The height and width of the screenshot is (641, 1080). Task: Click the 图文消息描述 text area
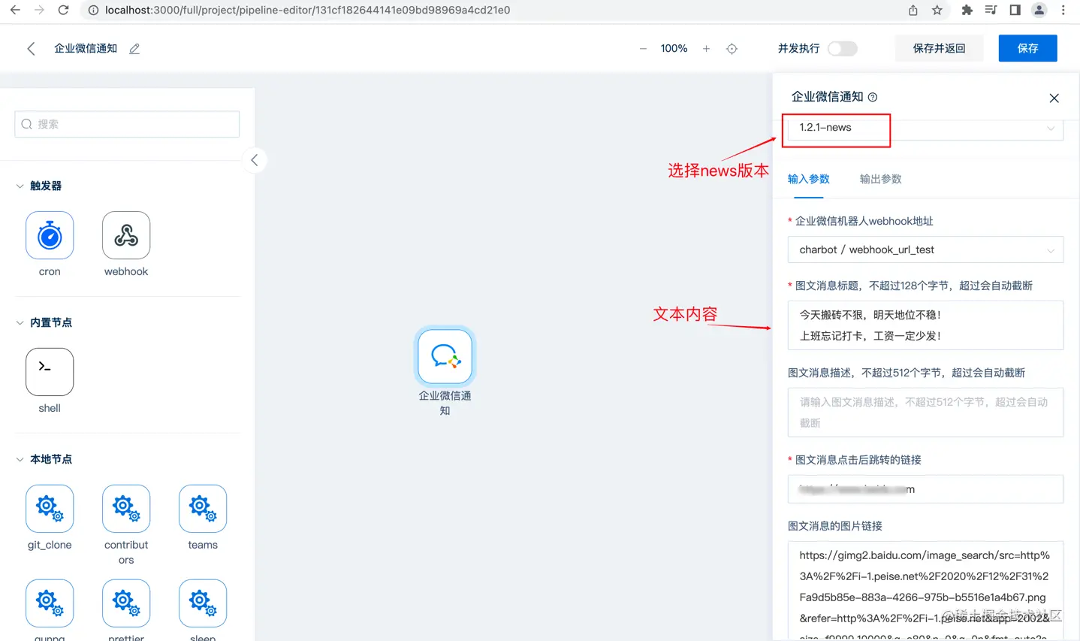point(925,413)
